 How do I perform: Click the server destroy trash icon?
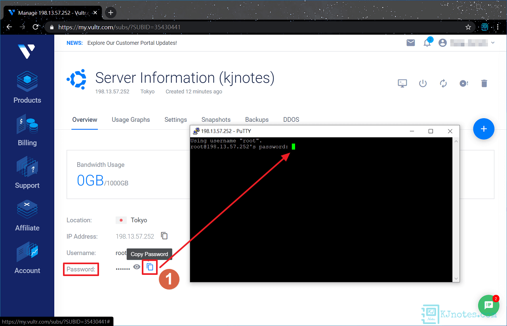click(484, 83)
